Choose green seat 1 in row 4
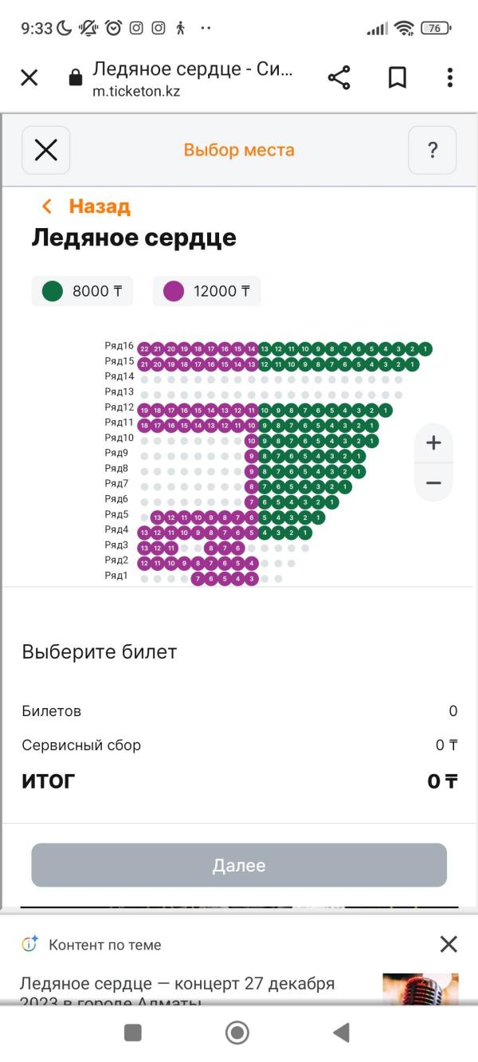 305,533
